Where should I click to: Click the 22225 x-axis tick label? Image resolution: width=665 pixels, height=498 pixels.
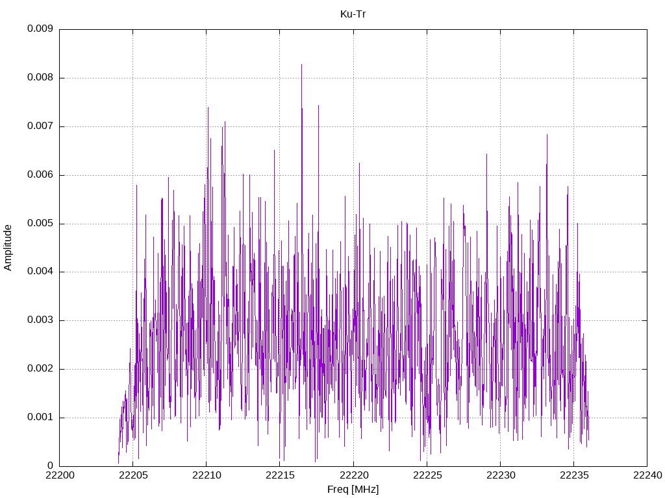(427, 475)
